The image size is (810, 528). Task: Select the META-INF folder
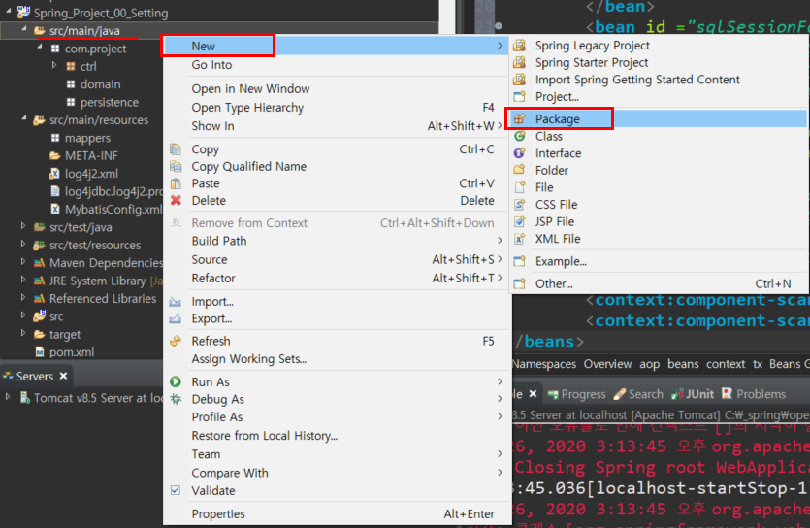point(83,155)
